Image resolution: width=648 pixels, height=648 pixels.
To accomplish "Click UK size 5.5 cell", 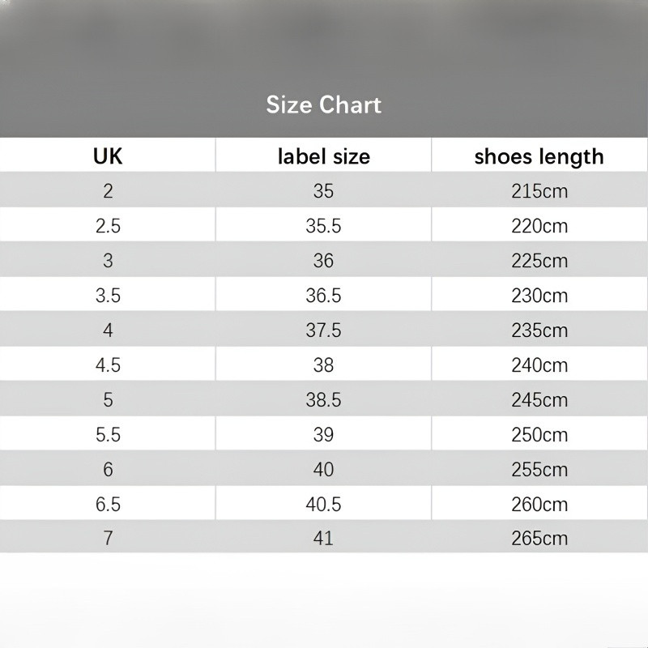I will pos(108,435).
